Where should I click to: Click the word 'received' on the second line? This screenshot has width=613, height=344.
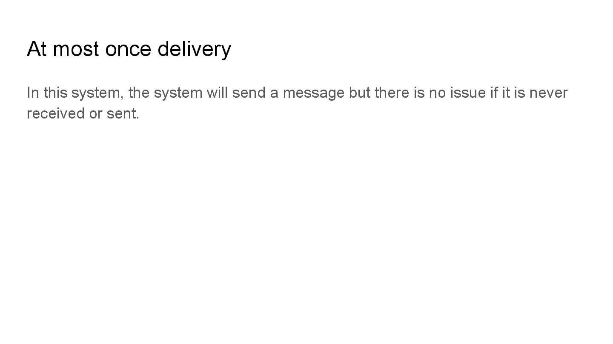coord(56,113)
